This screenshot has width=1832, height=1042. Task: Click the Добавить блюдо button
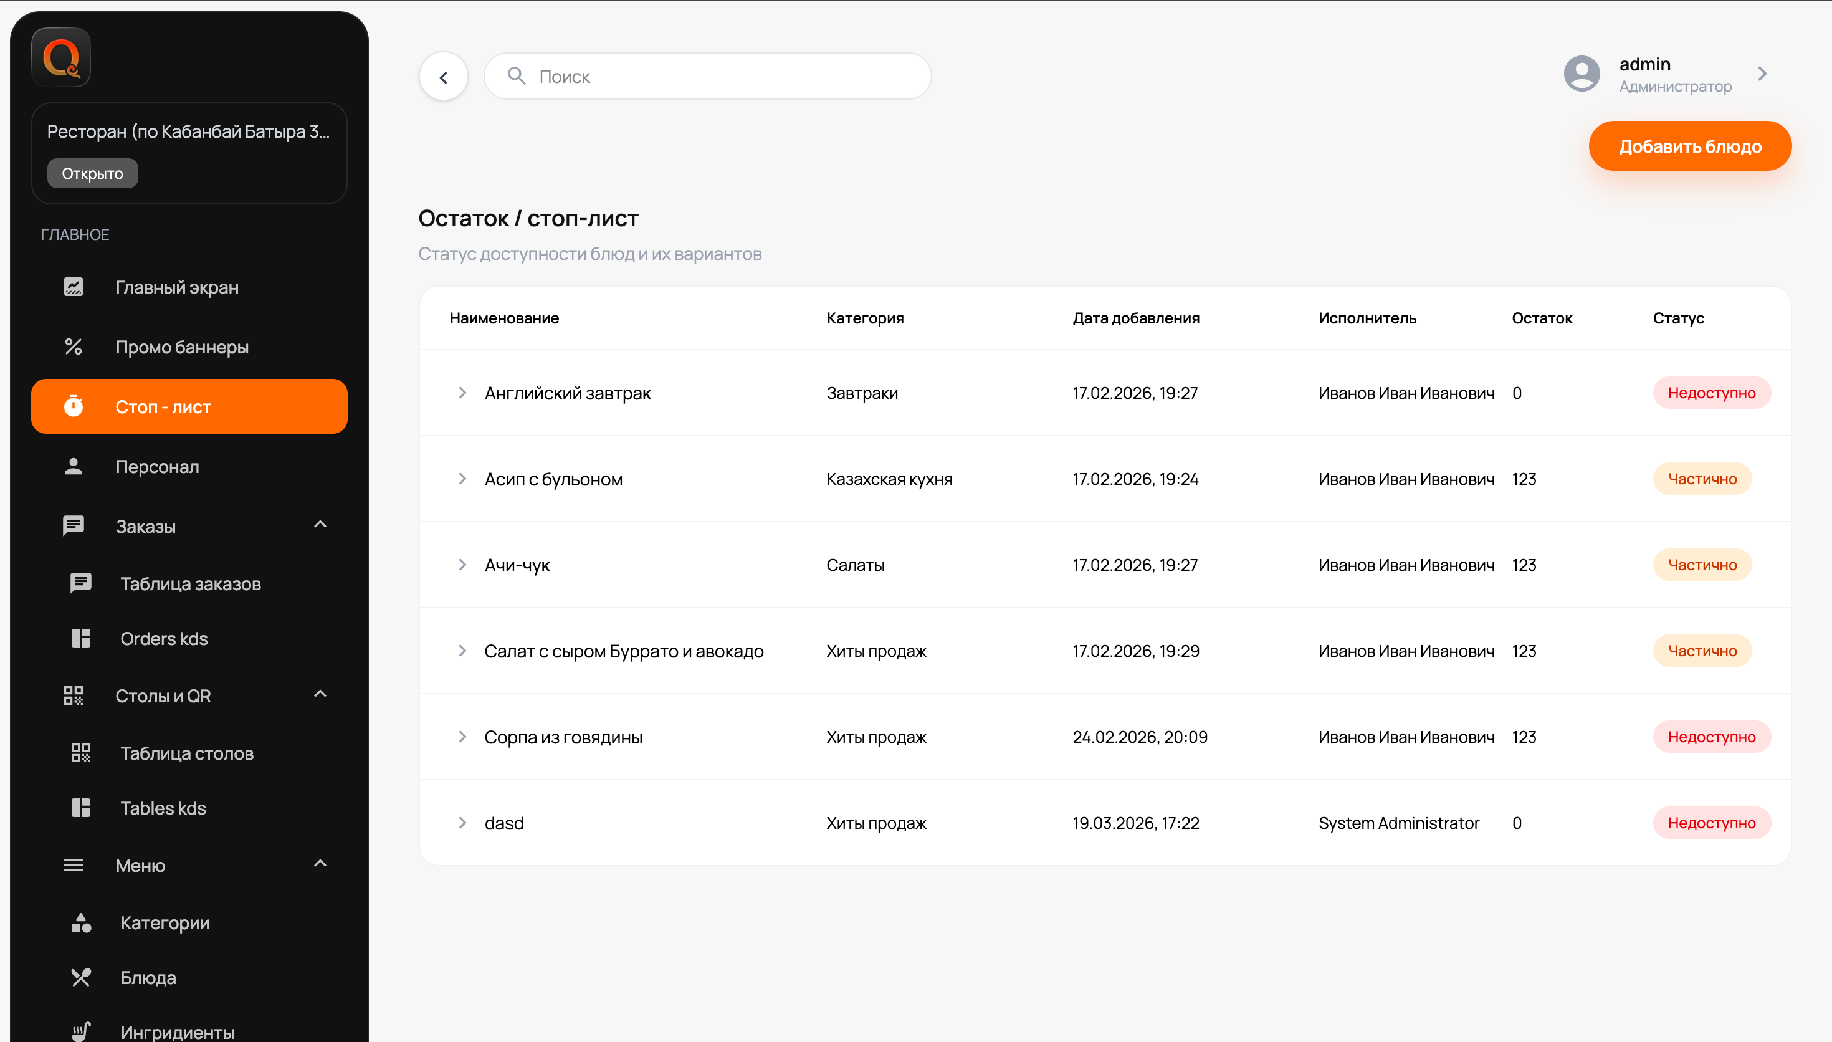coord(1690,146)
